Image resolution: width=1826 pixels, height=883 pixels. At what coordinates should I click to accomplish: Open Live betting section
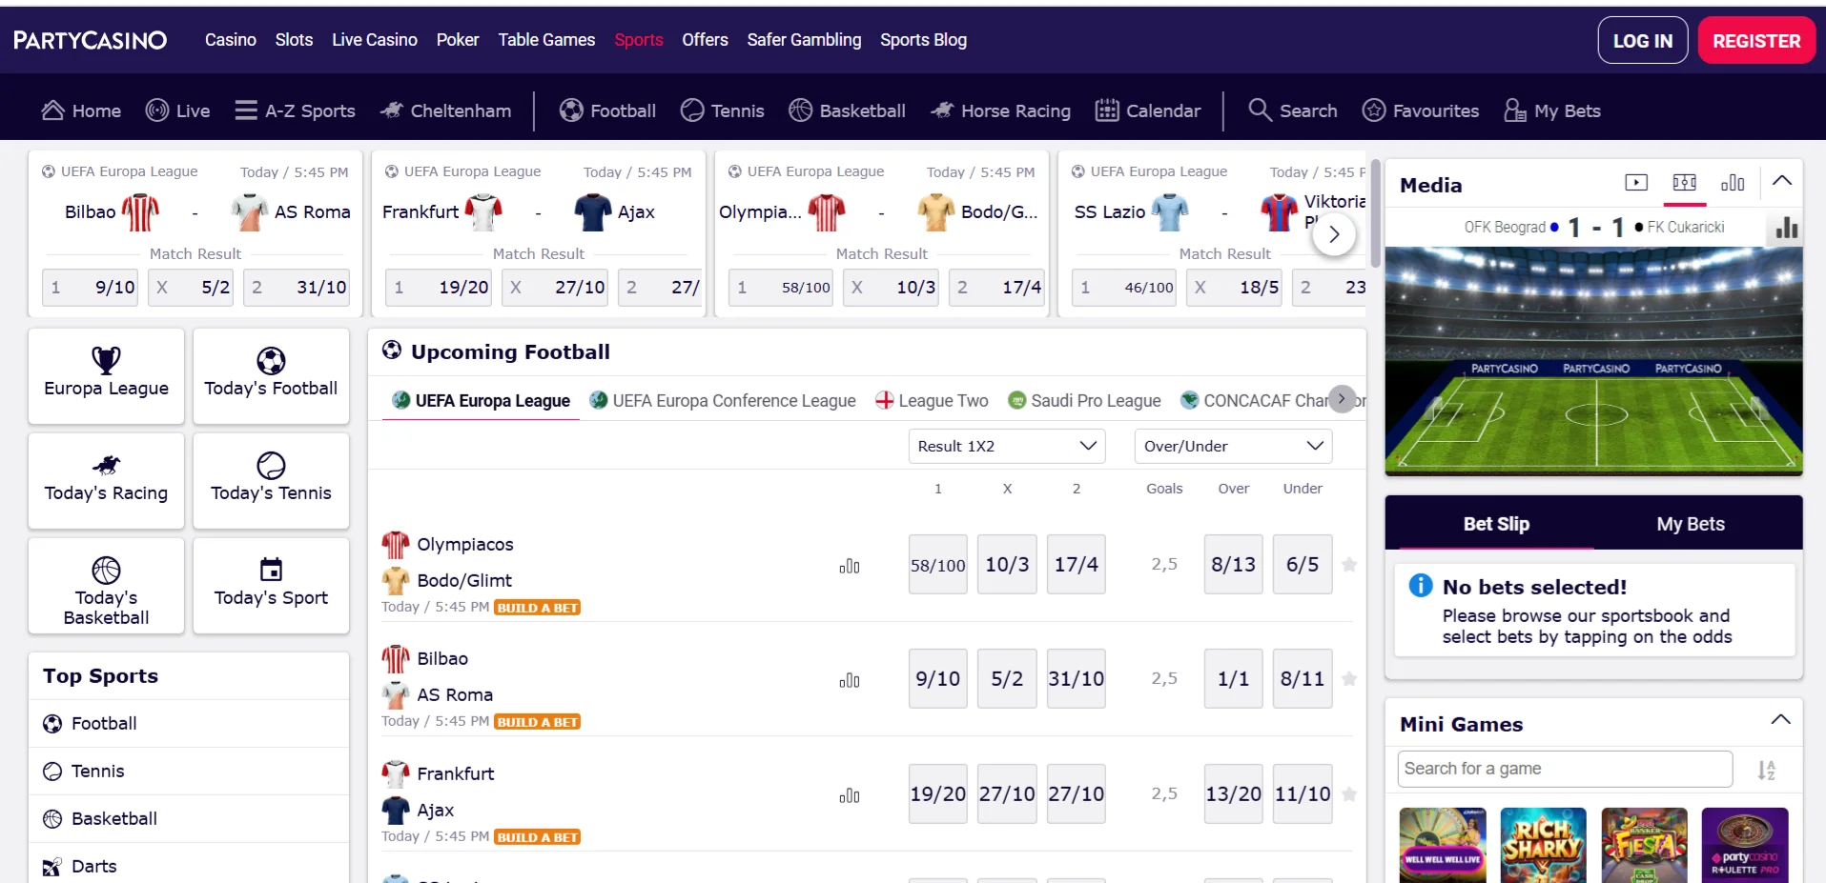177,110
